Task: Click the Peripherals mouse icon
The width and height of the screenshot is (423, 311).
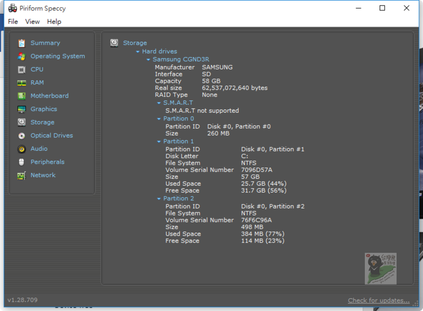Action: pos(22,162)
